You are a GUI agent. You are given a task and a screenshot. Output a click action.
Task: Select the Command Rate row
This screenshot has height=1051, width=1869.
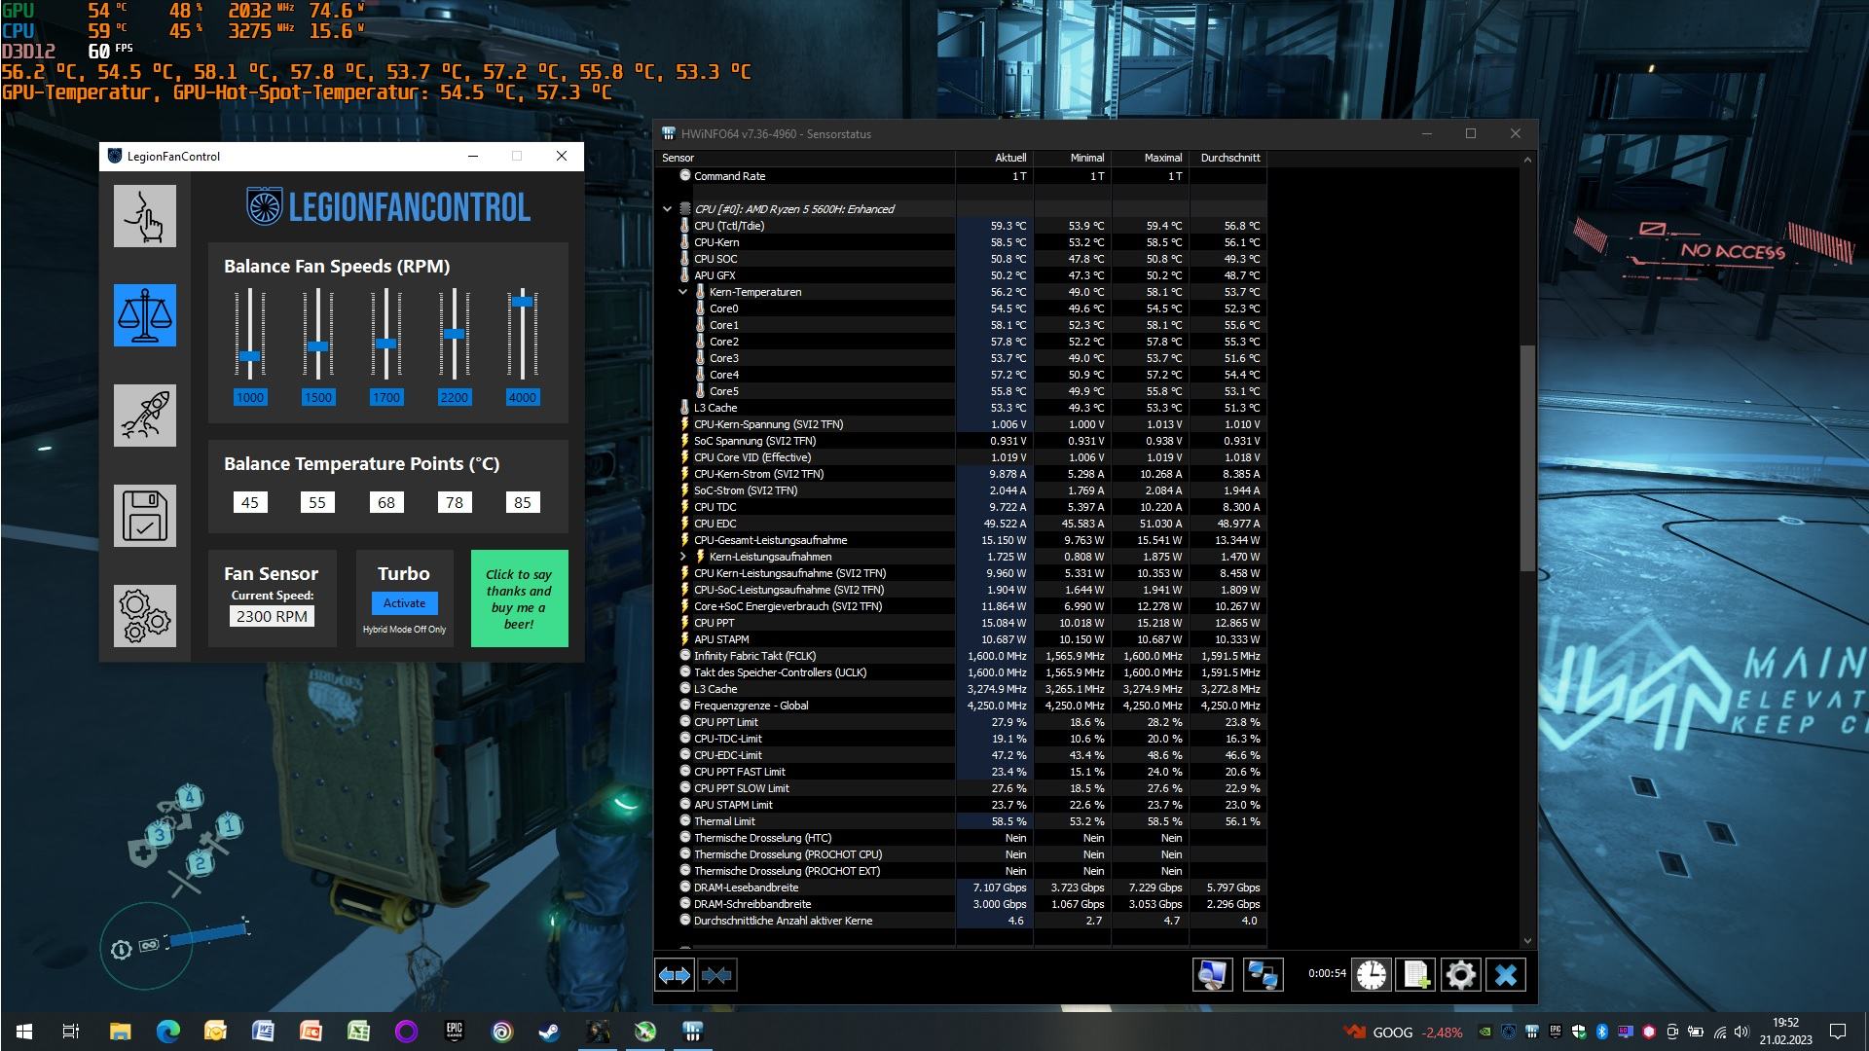coord(962,176)
